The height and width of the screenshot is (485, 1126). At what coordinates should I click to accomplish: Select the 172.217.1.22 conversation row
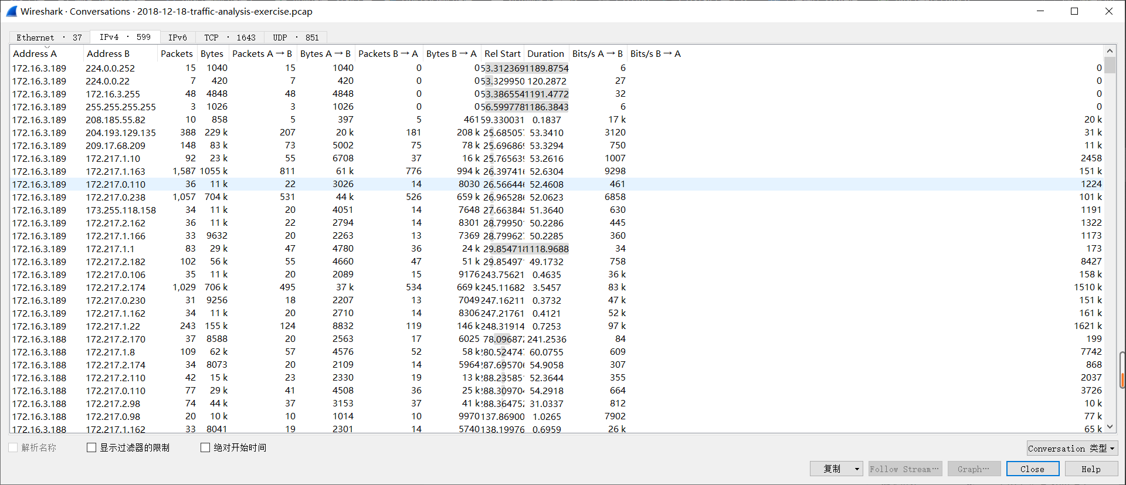(x=557, y=326)
